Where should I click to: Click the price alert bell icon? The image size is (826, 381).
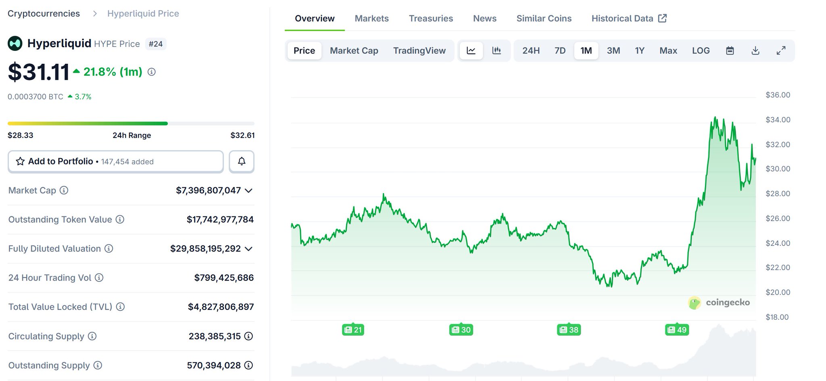(x=242, y=161)
